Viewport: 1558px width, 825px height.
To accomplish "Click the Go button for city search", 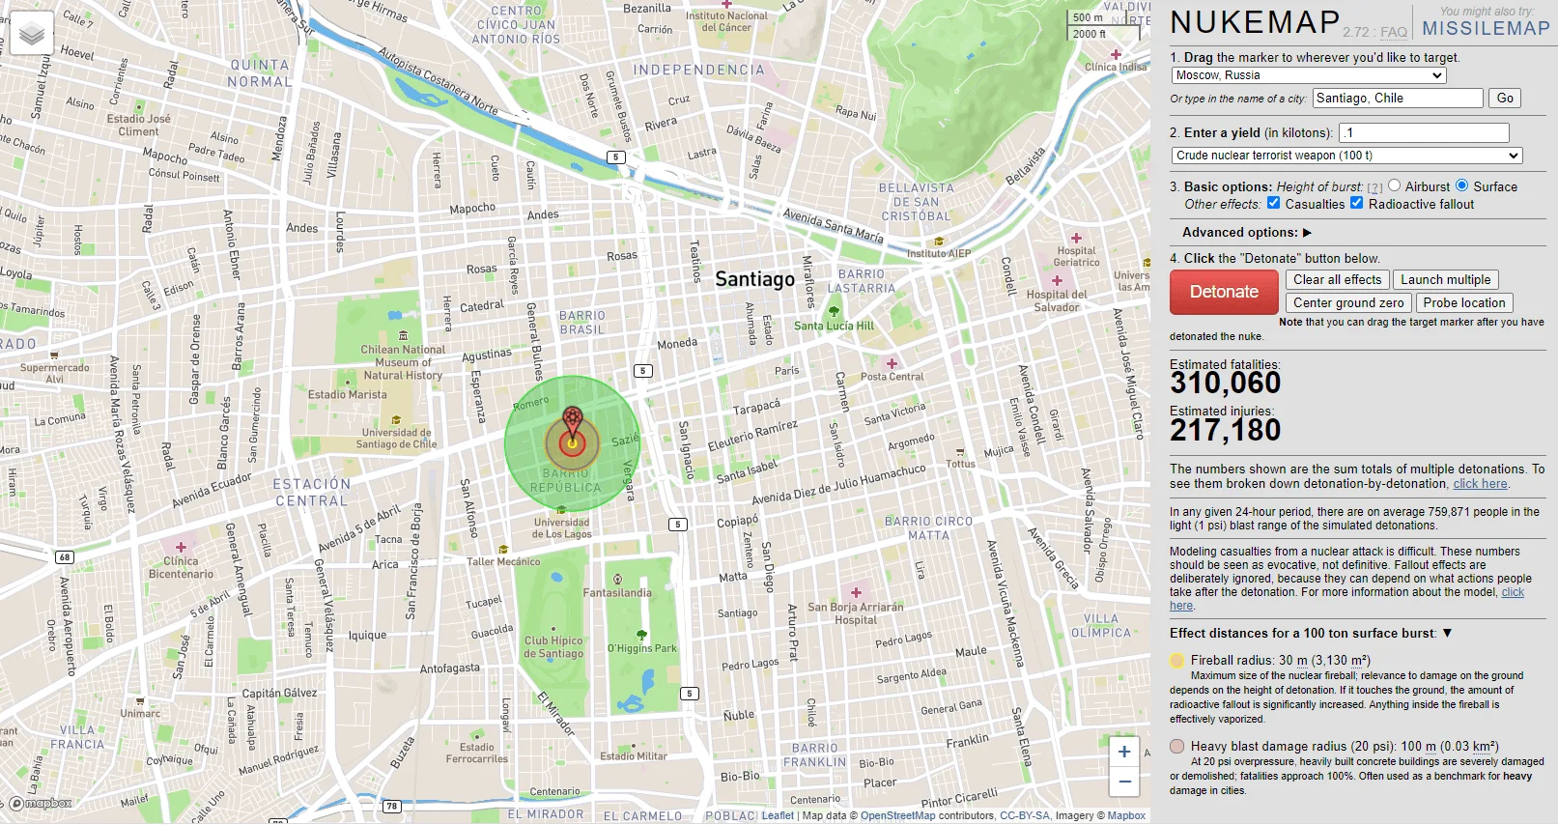I will pyautogui.click(x=1505, y=99).
